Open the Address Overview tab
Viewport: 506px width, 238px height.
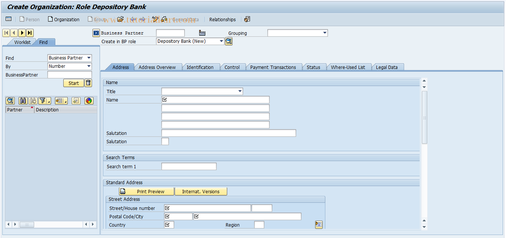157,67
